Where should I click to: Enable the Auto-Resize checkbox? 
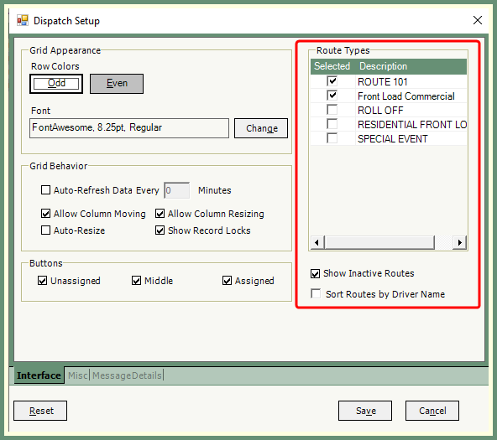point(45,230)
